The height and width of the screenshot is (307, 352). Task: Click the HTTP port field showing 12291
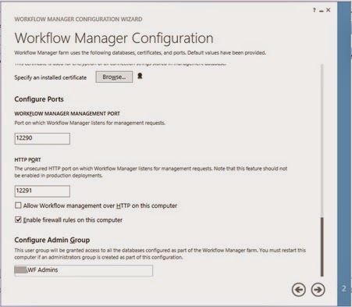click(42, 191)
